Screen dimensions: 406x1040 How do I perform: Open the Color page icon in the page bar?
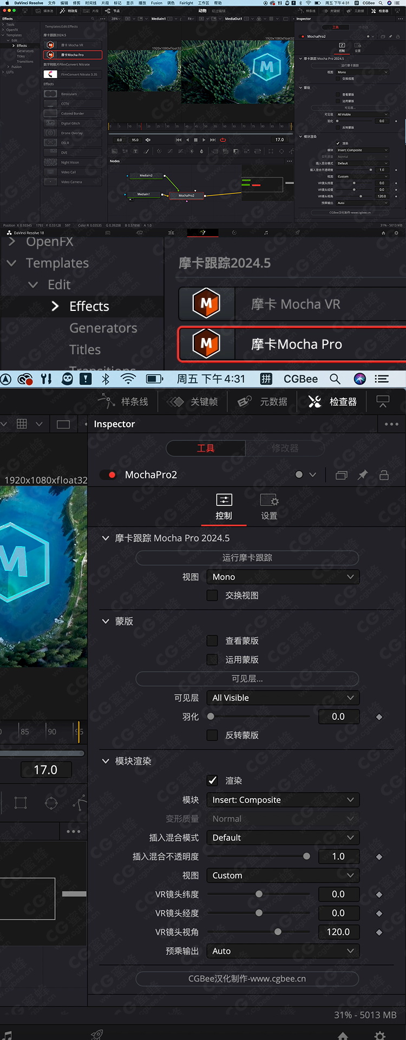234,232
